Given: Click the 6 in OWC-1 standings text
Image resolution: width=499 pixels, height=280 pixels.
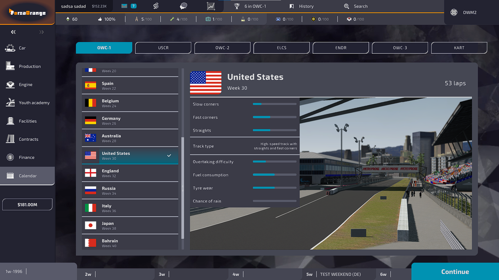Looking at the screenshot, I should click(x=255, y=6).
